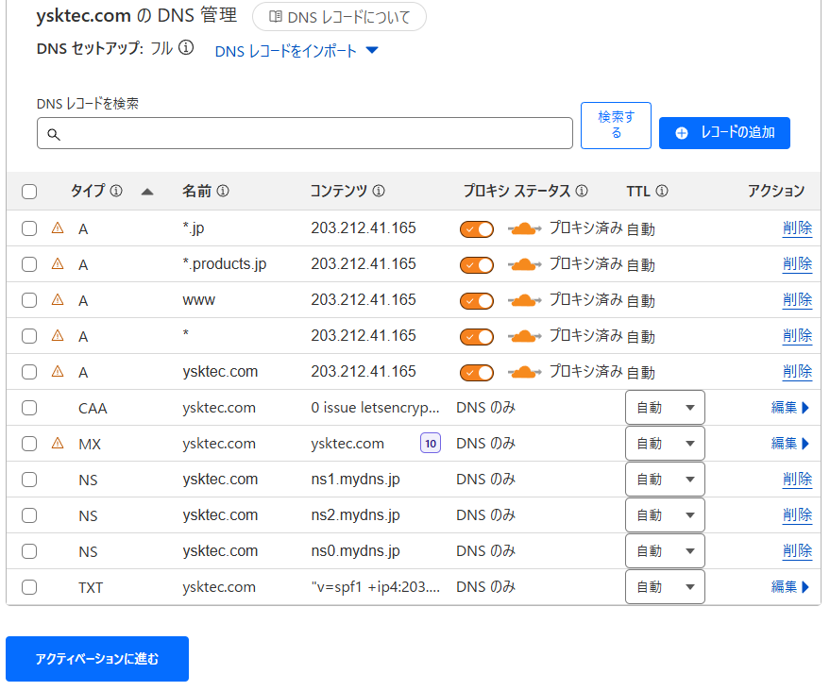Focus the DNS レコードを検索 input field
The width and height of the screenshot is (830, 691).
point(305,133)
